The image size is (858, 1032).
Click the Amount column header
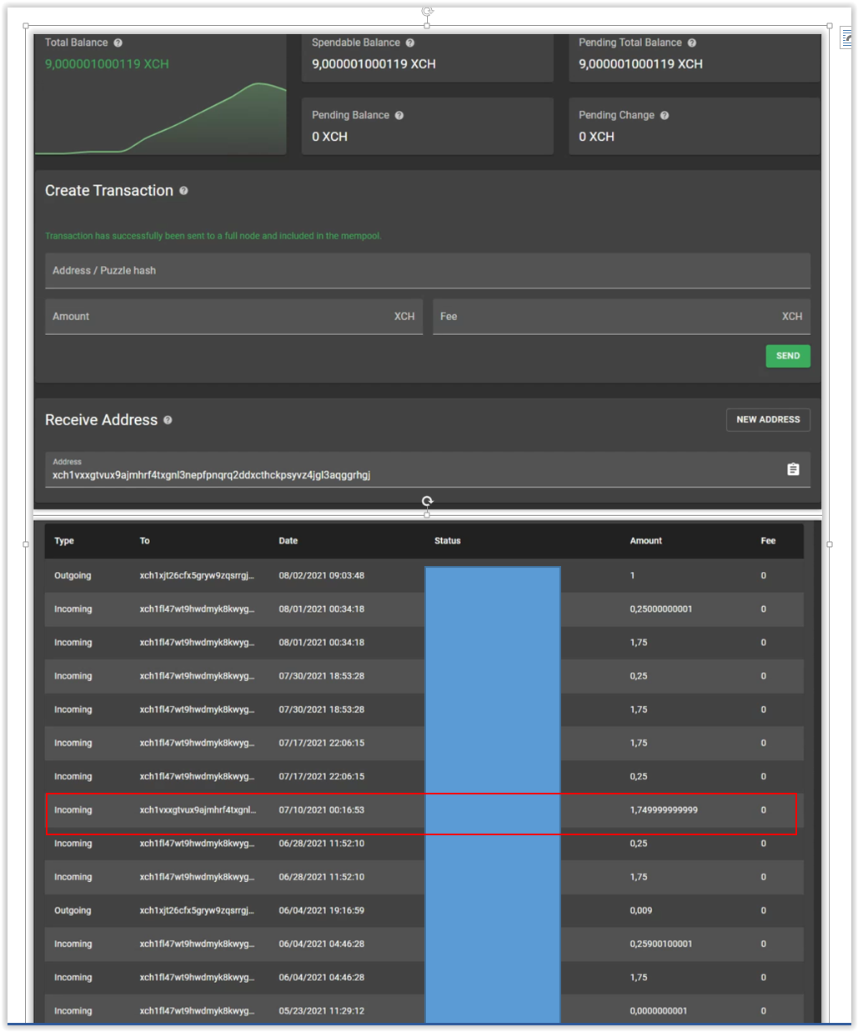pyautogui.click(x=645, y=541)
